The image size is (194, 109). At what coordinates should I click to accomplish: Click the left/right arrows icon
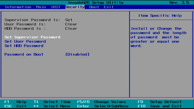pyautogui.click(x=36, y=106)
